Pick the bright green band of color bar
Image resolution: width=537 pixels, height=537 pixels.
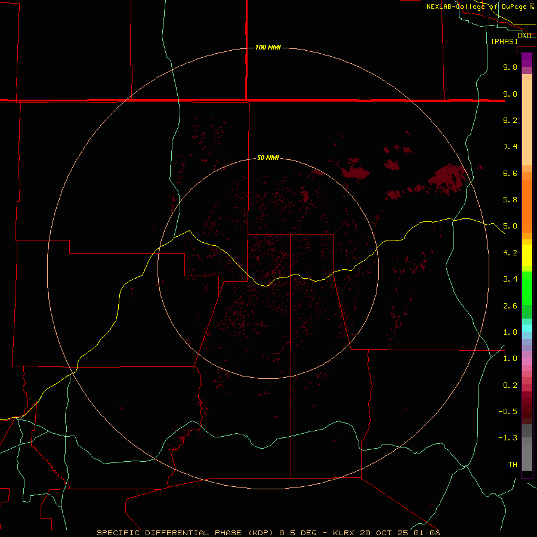527,288
